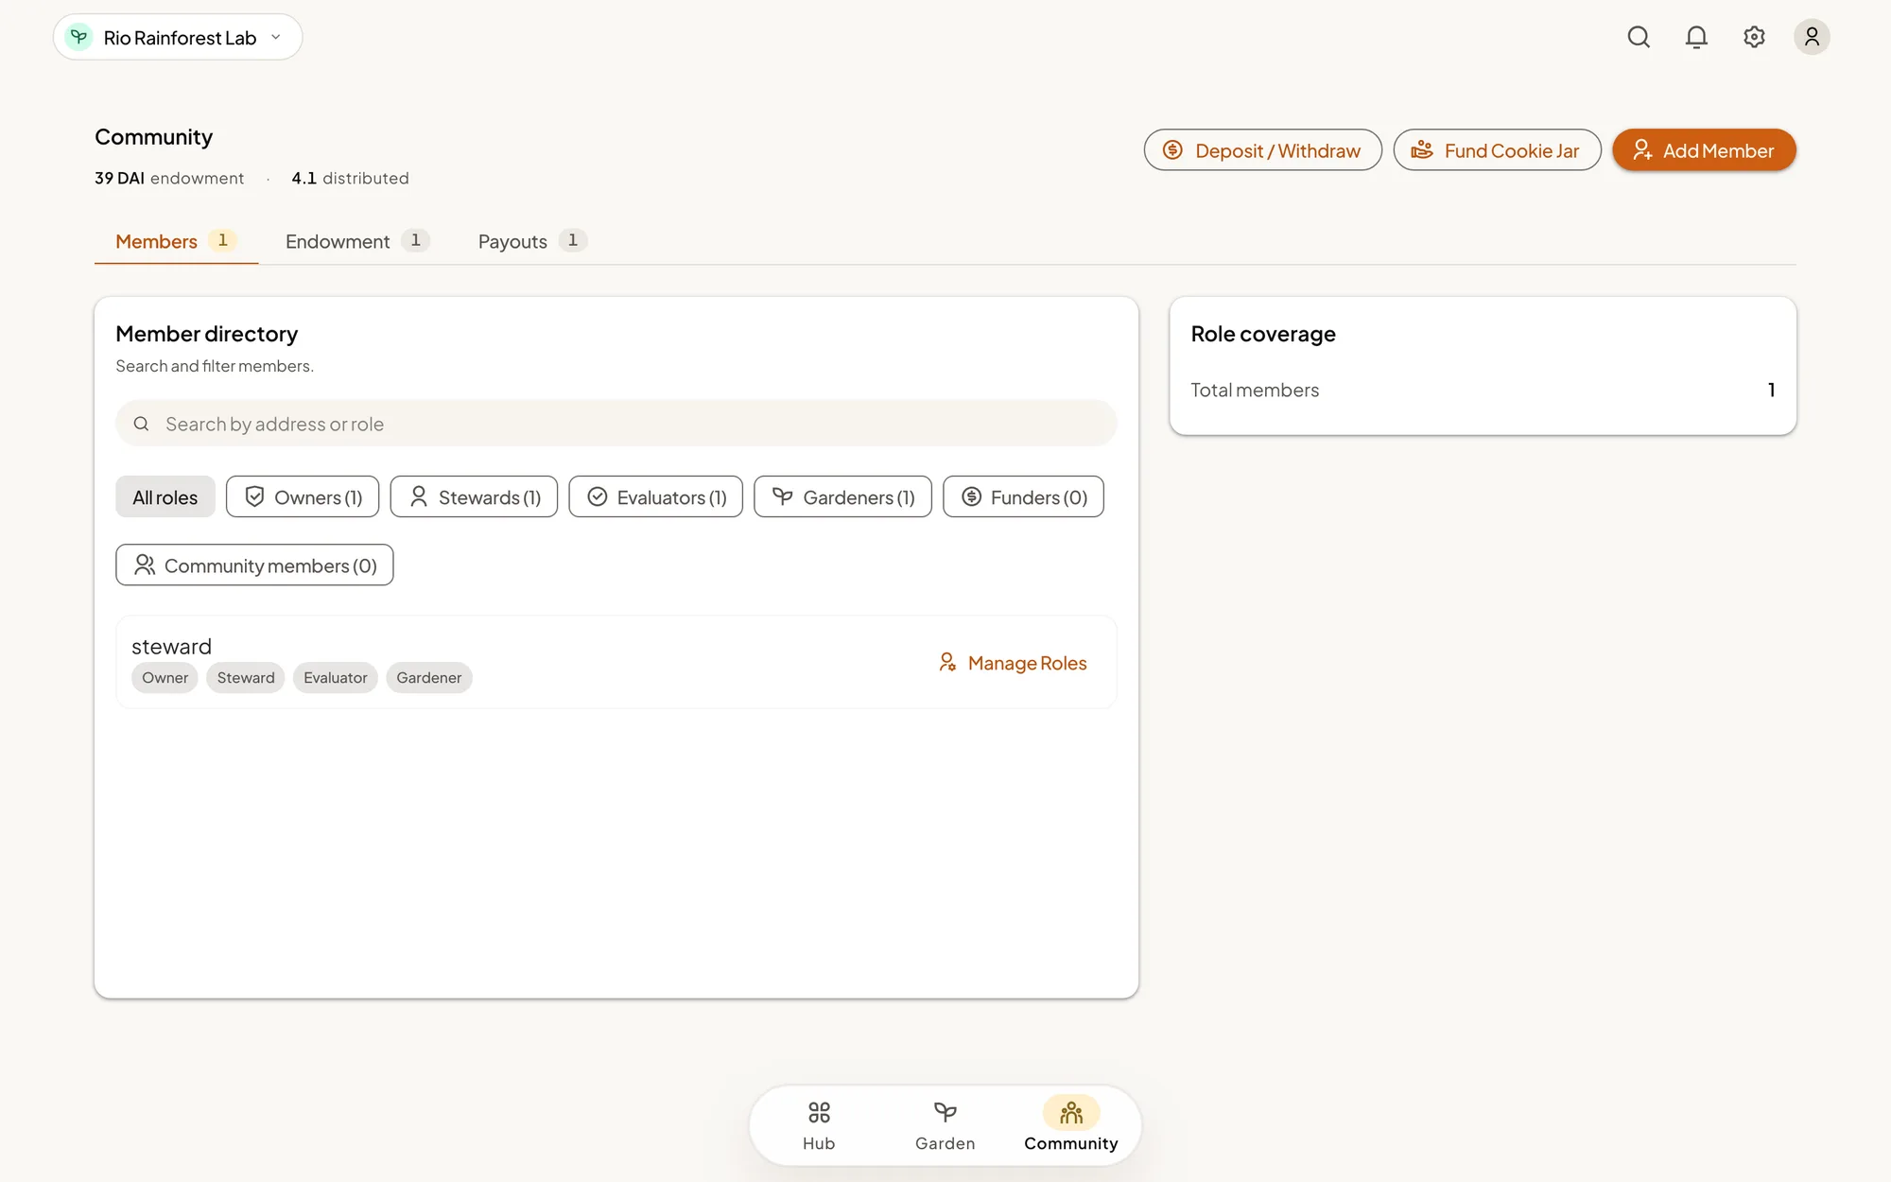Open settings gear icon
The image size is (1891, 1182).
(x=1754, y=37)
